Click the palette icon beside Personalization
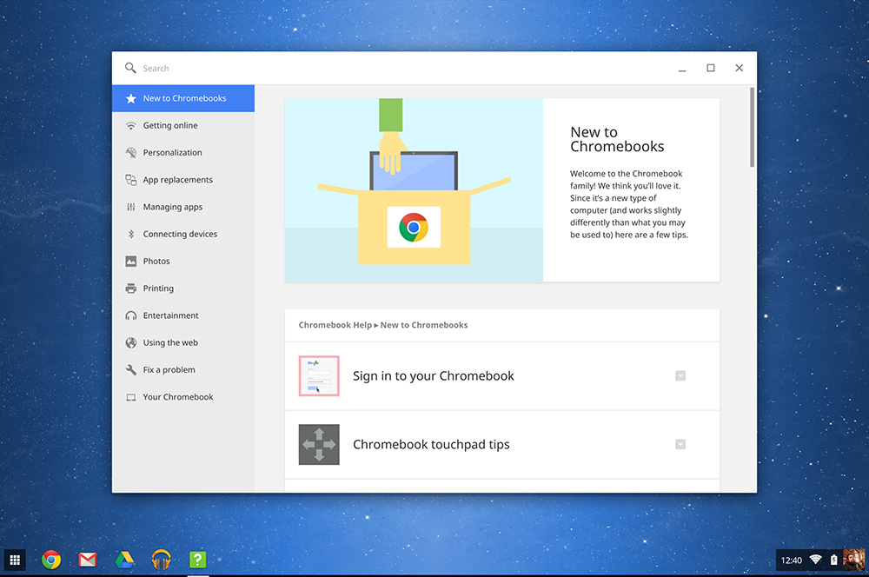869x577 pixels. 131,152
